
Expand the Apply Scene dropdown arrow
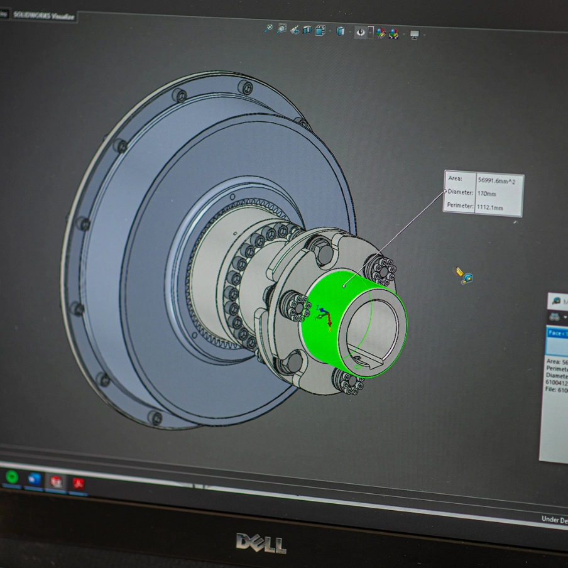[403, 35]
